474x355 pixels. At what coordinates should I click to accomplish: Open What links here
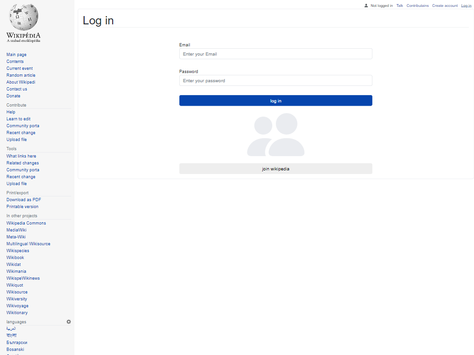(21, 156)
